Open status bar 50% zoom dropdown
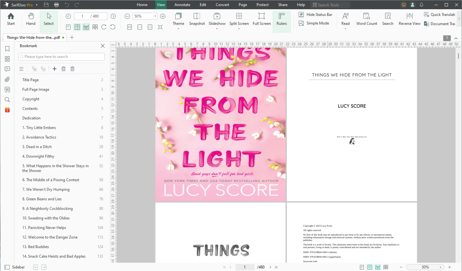The height and width of the screenshot is (271, 462). click(x=440, y=267)
